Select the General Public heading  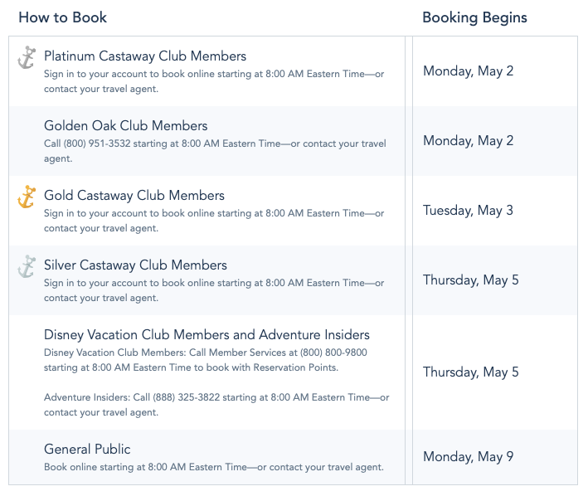point(87,449)
